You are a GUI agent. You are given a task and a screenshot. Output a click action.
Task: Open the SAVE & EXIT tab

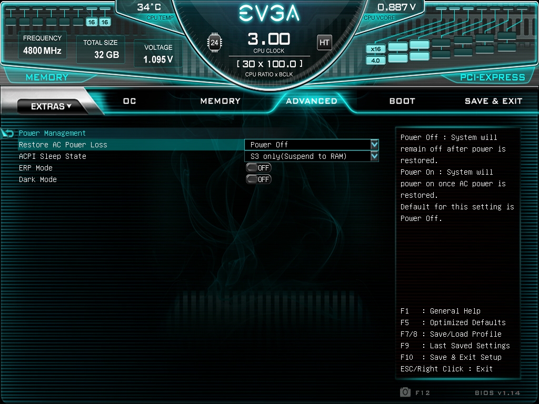pos(493,101)
